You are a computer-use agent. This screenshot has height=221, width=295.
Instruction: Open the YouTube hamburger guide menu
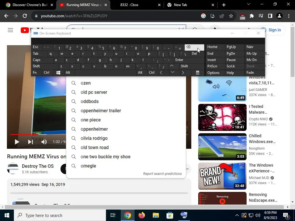pyautogui.click(x=10, y=30)
